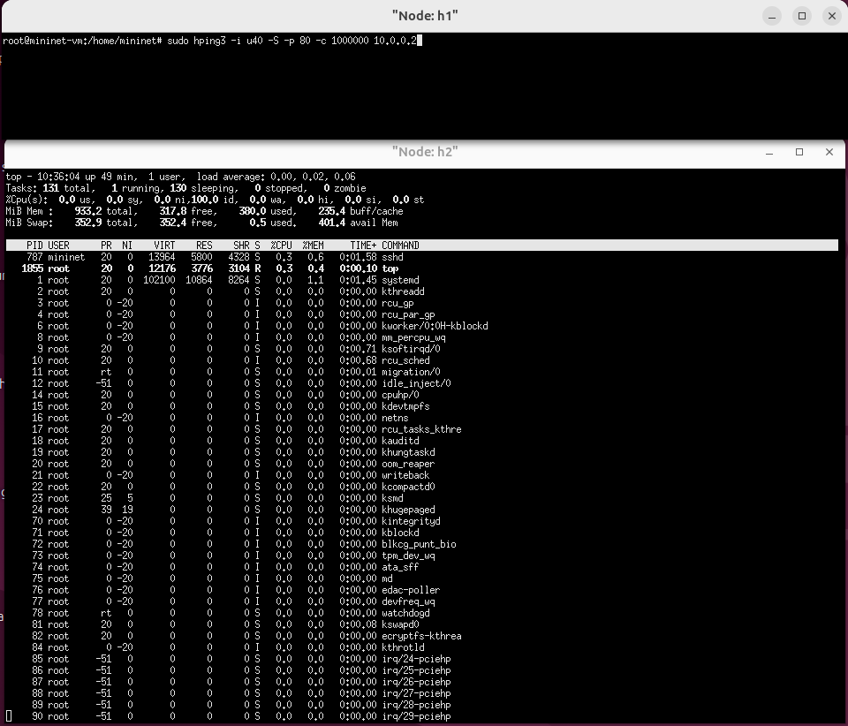The width and height of the screenshot is (848, 726).
Task: Click the load average line in top
Action: click(276, 177)
